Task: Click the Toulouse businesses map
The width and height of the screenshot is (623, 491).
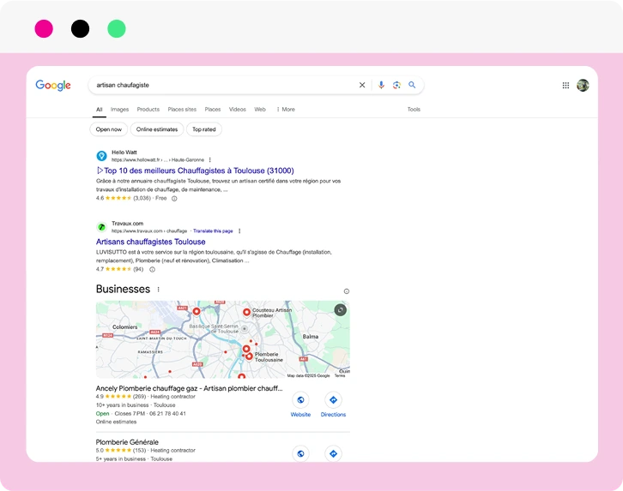Action: [223, 339]
